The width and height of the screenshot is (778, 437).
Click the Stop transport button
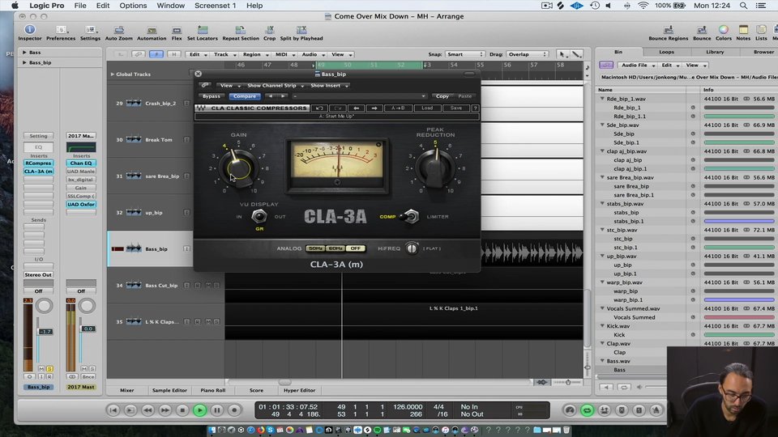point(182,410)
